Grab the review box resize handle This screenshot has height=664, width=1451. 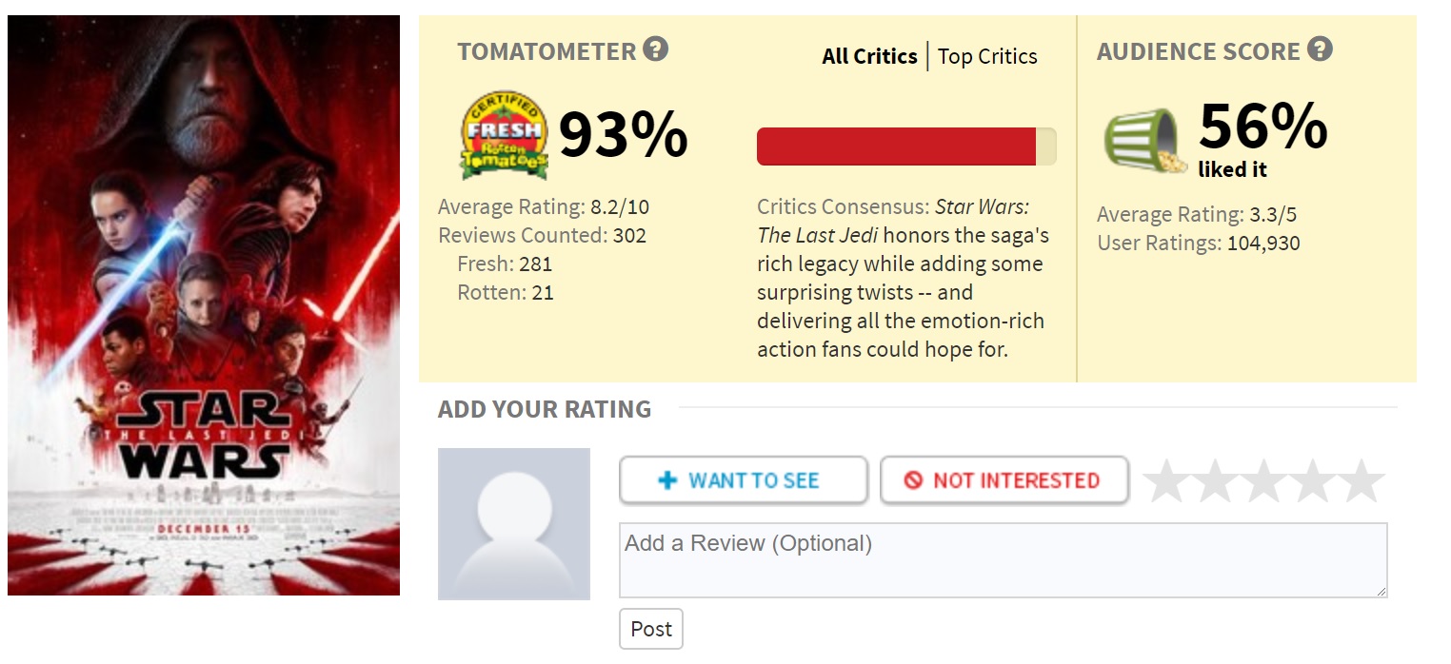tap(1381, 591)
